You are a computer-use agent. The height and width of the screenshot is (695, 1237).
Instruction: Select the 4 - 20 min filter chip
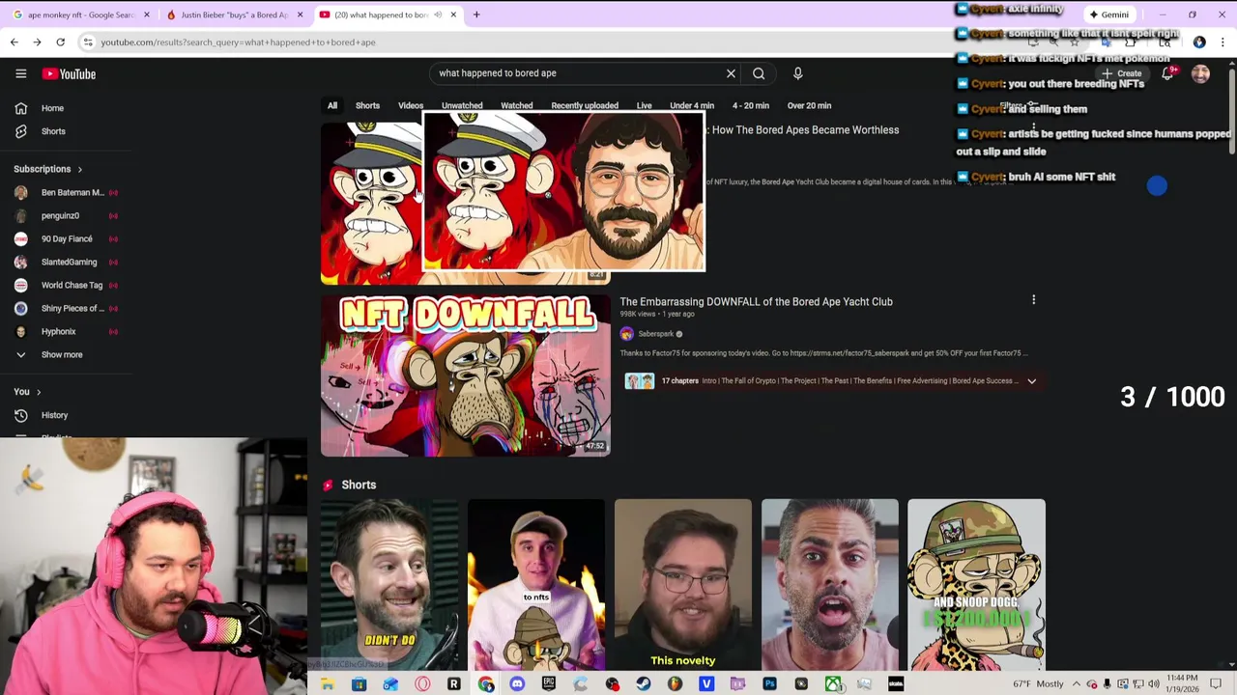[x=751, y=105]
